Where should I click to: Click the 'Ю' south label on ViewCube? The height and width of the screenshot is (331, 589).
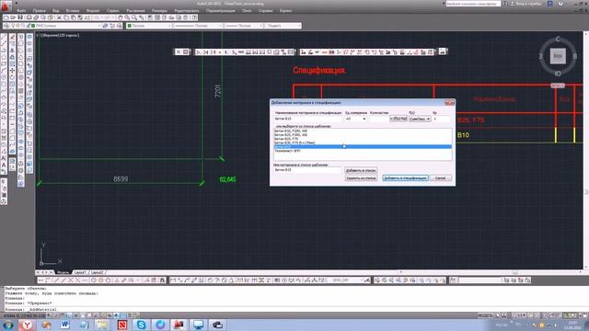[558, 74]
